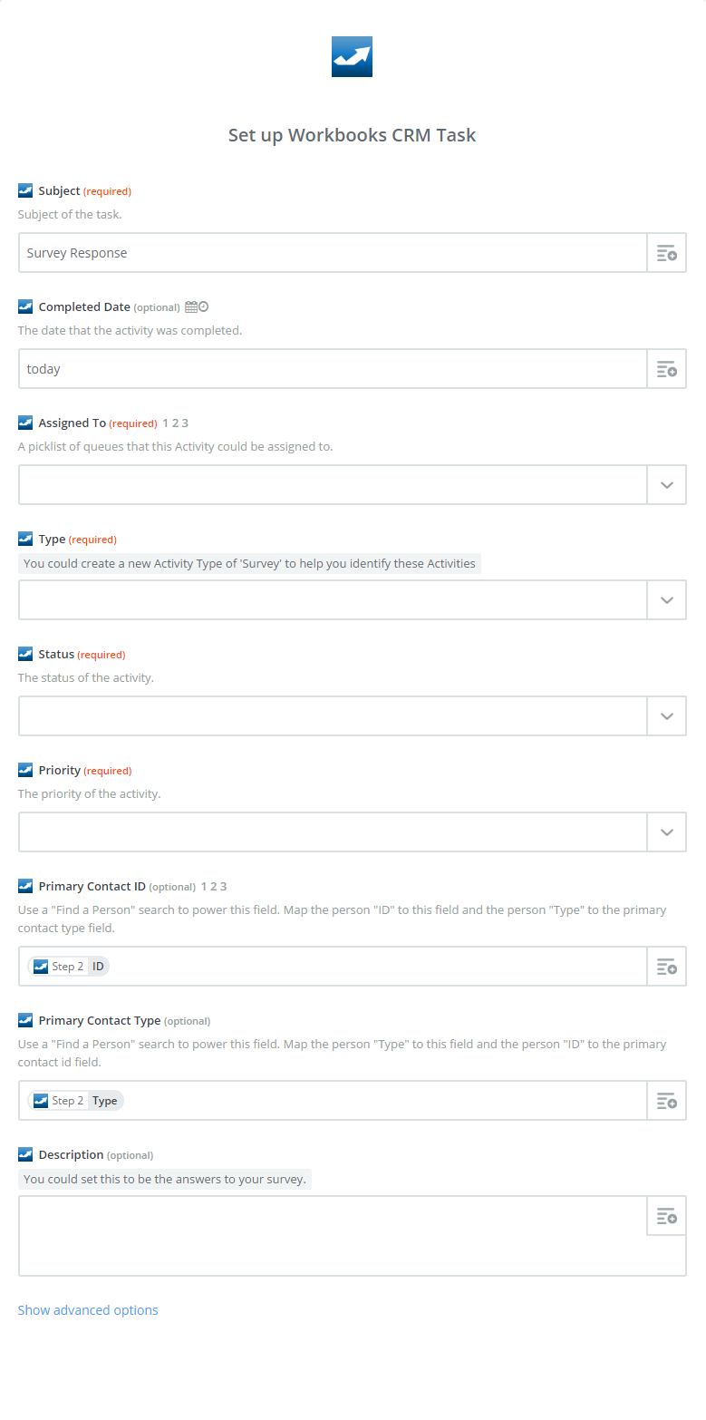
Task: Click Show advanced options link
Action: [88, 1310]
